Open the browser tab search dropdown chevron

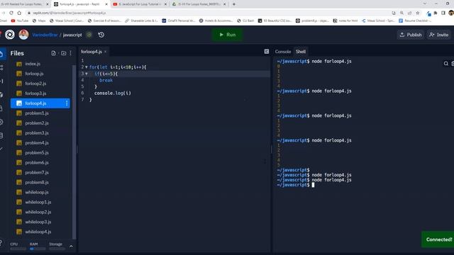[425, 4]
